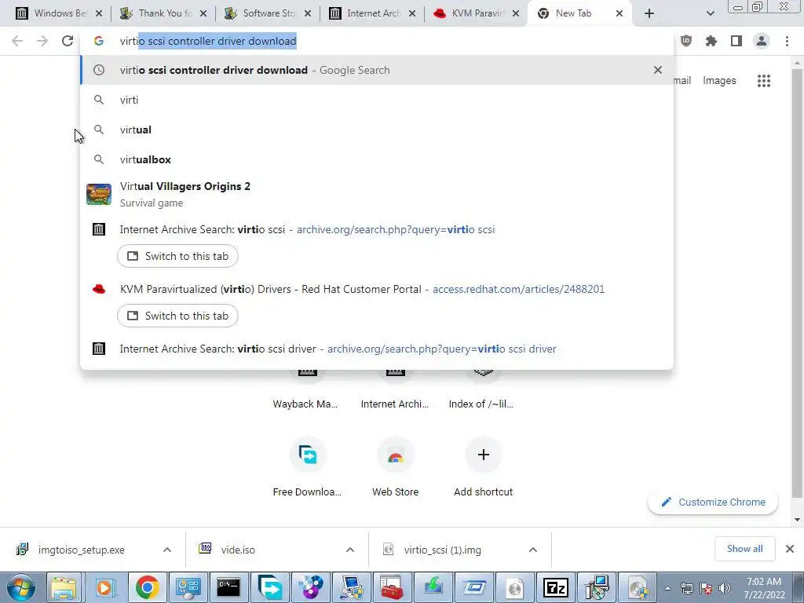Go back to previous page
This screenshot has height=603, width=804.
pyautogui.click(x=17, y=41)
